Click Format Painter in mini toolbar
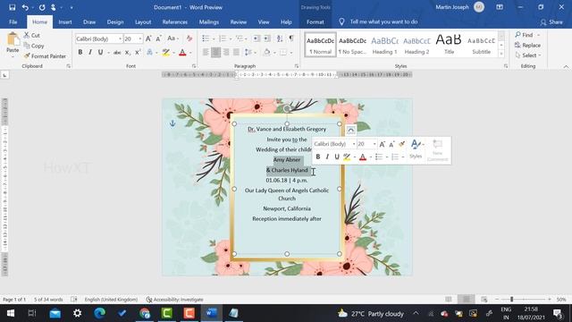Image resolution: width=572 pixels, height=322 pixels. click(401, 144)
